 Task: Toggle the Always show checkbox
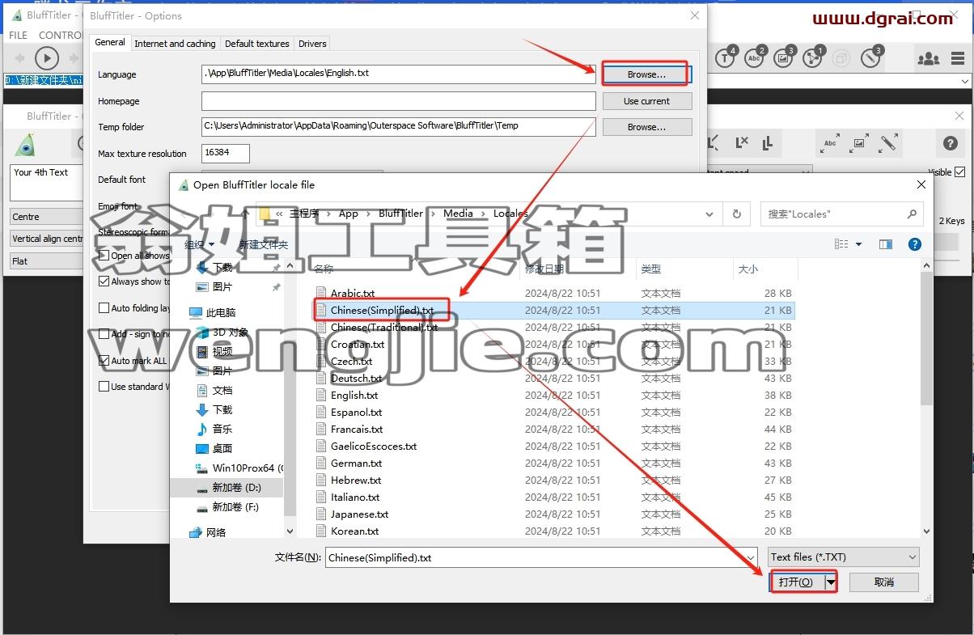click(x=104, y=282)
